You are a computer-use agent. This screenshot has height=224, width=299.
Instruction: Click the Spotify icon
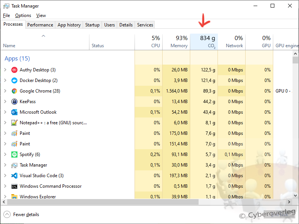click(x=14, y=154)
